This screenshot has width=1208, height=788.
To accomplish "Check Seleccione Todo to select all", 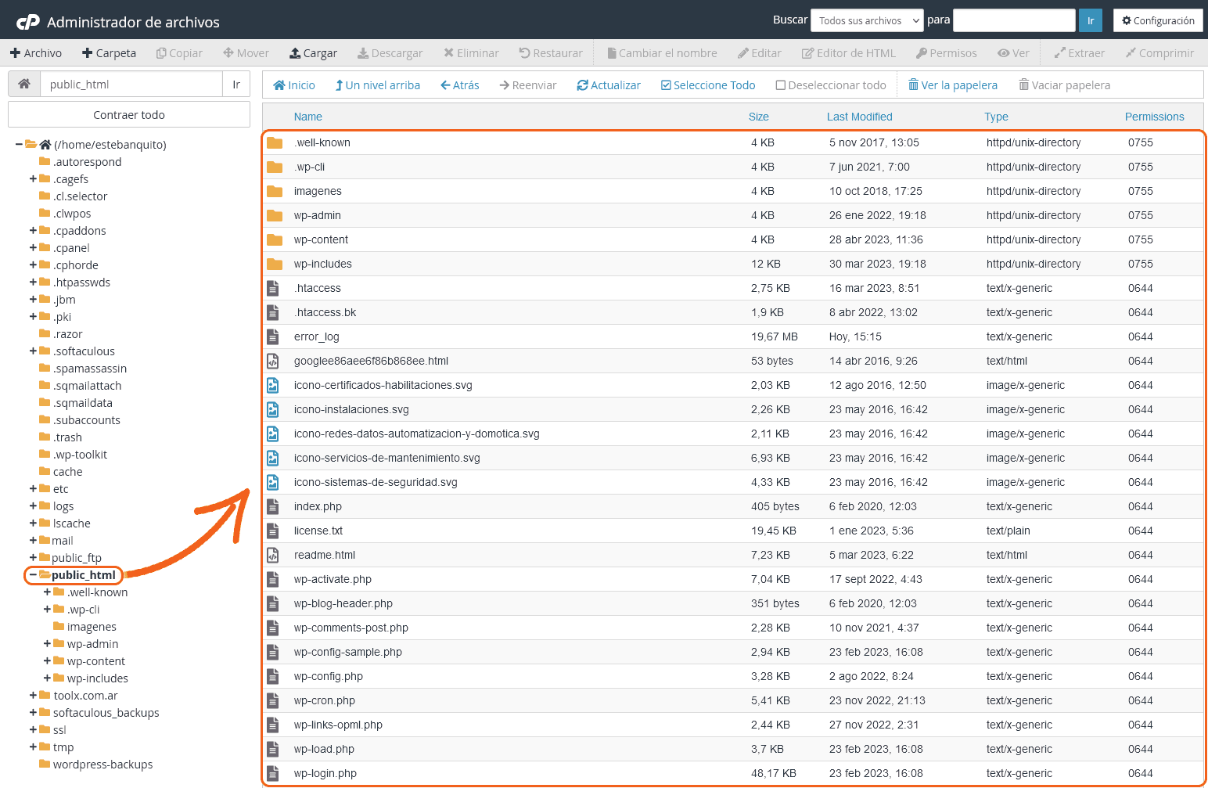I will pyautogui.click(x=708, y=85).
